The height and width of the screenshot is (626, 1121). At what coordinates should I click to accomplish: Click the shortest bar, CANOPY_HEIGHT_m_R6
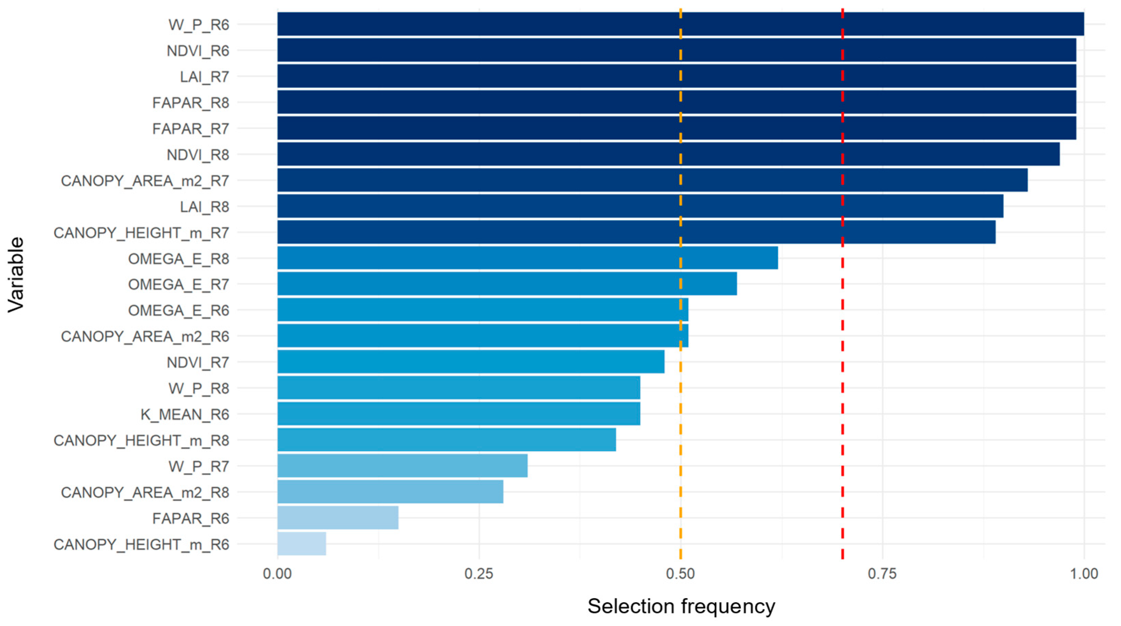pyautogui.click(x=302, y=544)
